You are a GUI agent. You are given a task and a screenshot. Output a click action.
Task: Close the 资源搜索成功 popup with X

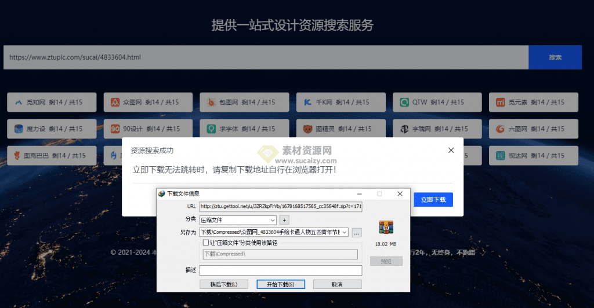(451, 151)
